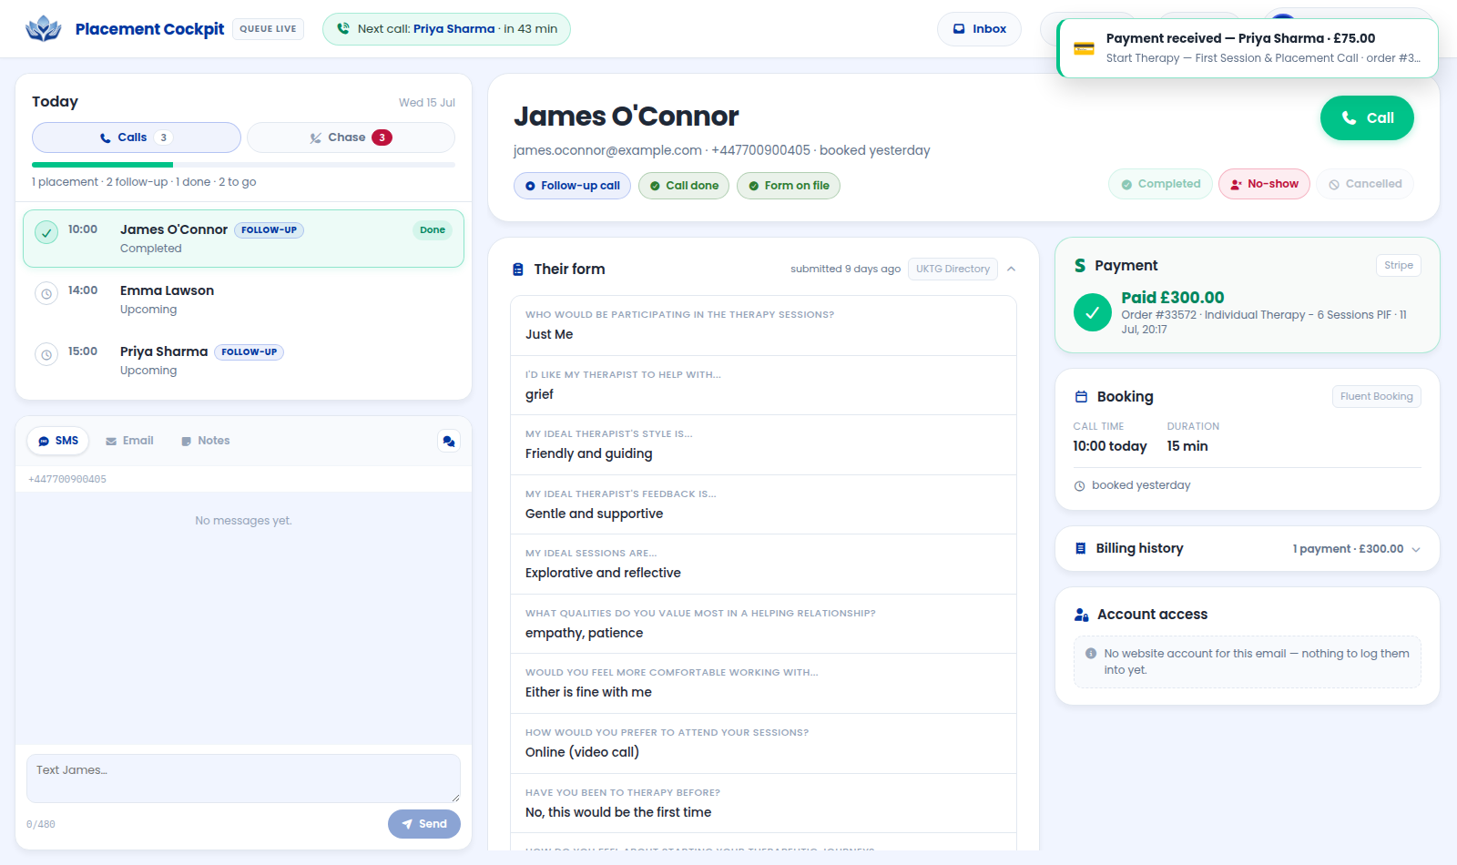1457x865 pixels.
Task: Click Paid £300.00 amount
Action: [x=1173, y=298]
